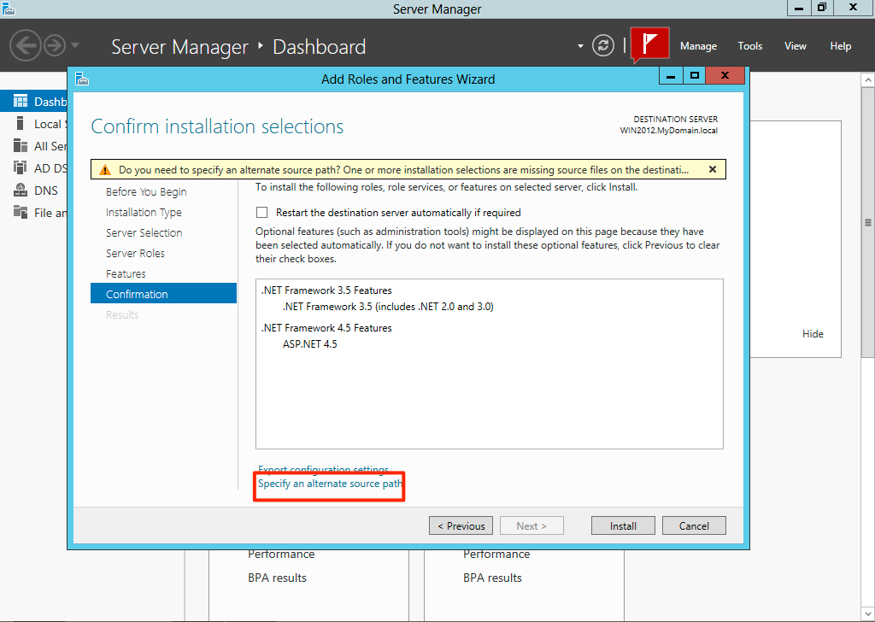Open the Tools menu
Viewport: 875px width, 622px height.
pos(750,46)
